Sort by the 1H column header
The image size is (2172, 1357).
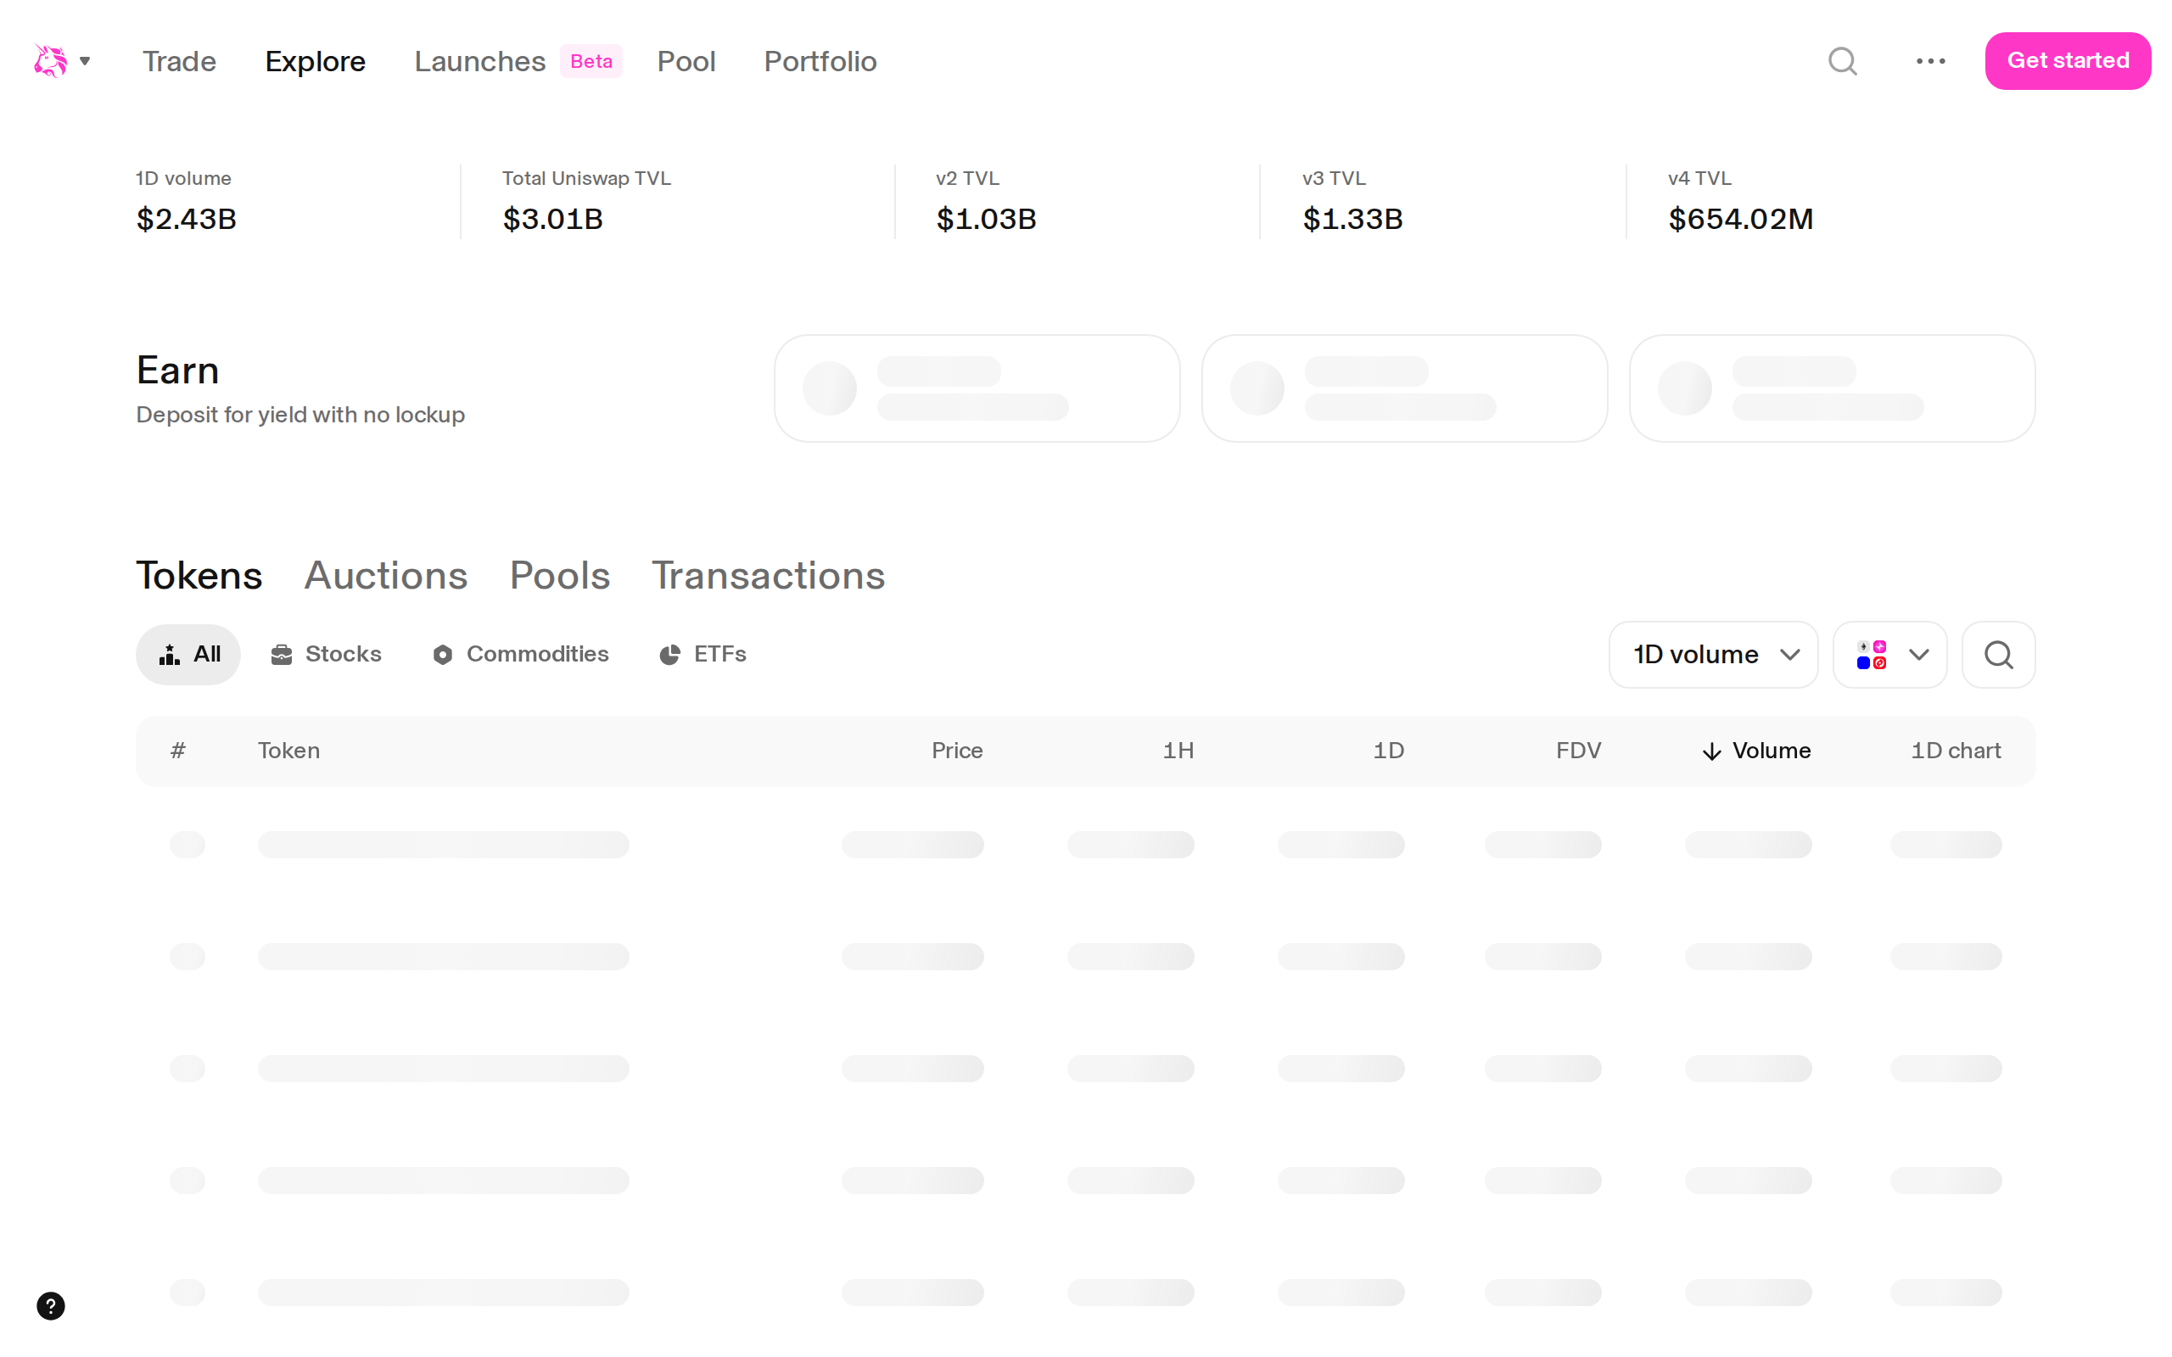[x=1178, y=751]
